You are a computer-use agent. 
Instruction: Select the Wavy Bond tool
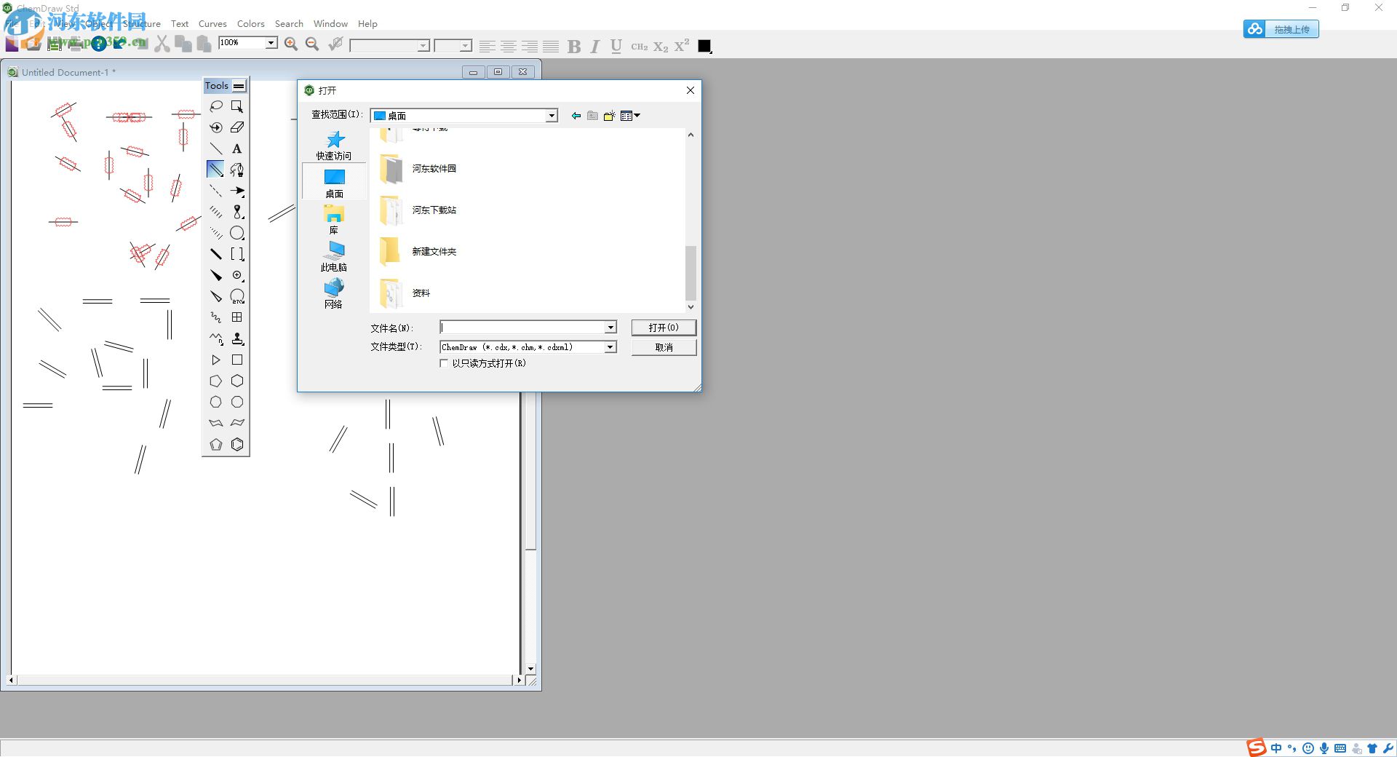click(216, 317)
